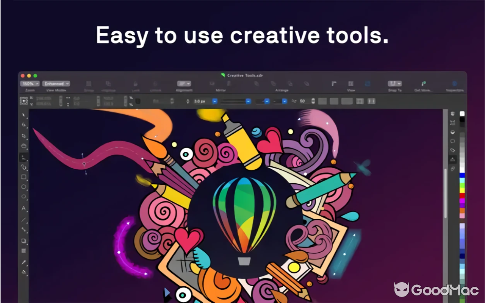The width and height of the screenshot is (485, 303).
Task: Open the 150% zoom level dropdown
Action: point(30,83)
